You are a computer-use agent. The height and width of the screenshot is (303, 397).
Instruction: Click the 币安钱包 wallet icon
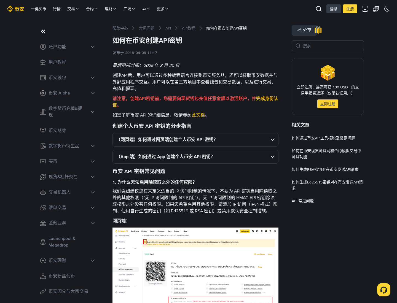click(x=43, y=78)
